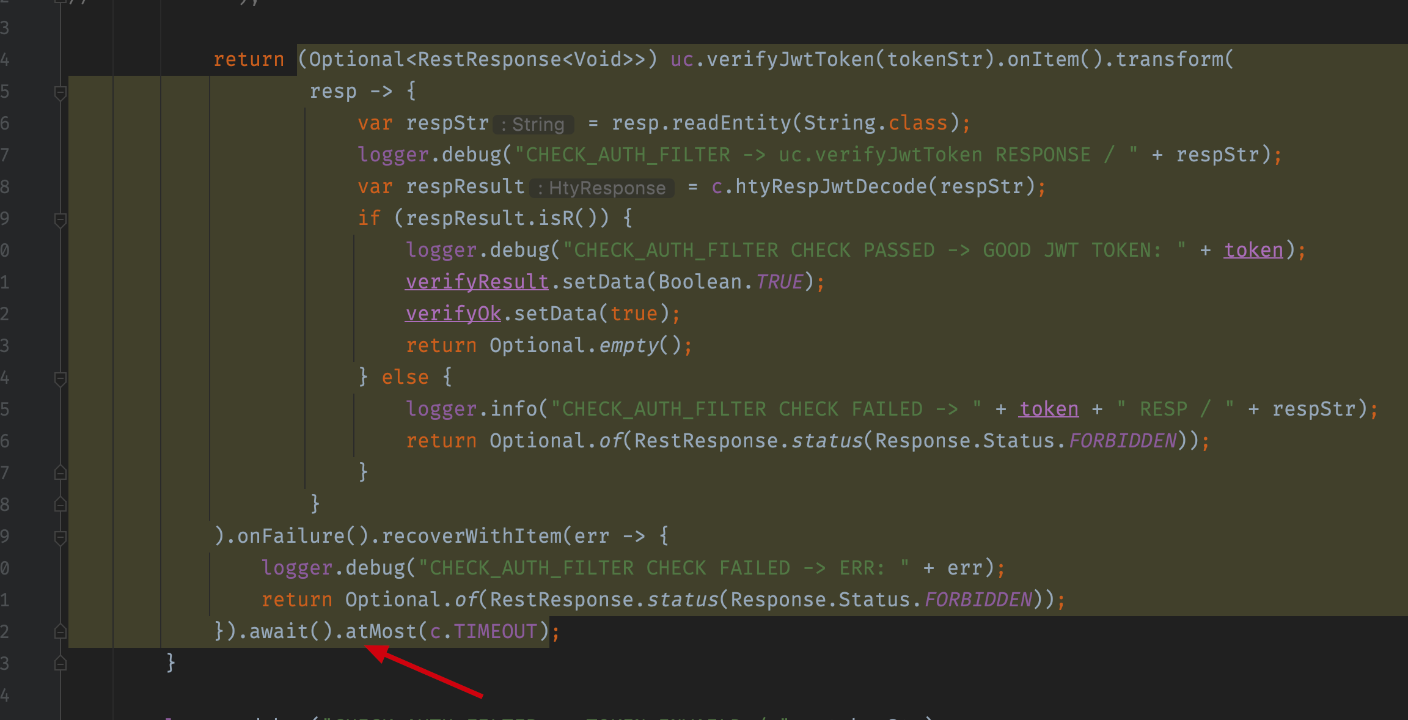Click 'readEntity' method on the respStr line
The height and width of the screenshot is (720, 1408).
click(x=731, y=123)
